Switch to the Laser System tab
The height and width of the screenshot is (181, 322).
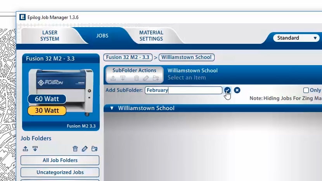[x=50, y=36]
